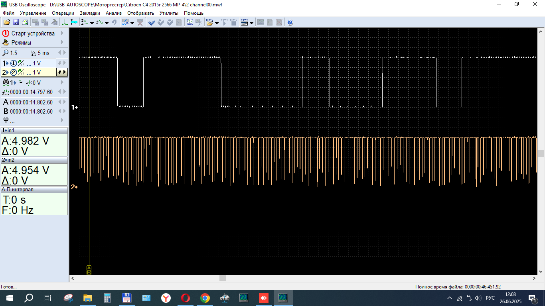Click the horizontal scrollbar right arrow
The image size is (545, 306).
click(534, 278)
